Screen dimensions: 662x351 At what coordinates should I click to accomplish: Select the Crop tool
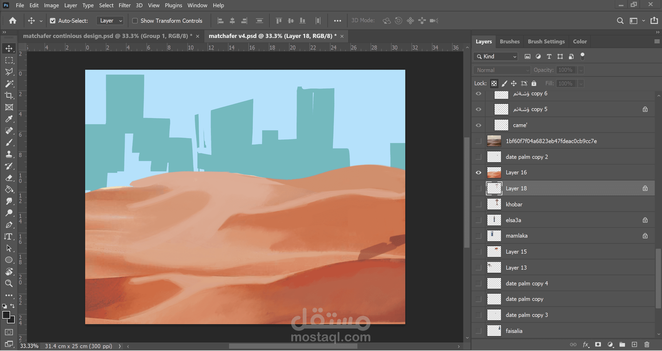click(9, 95)
